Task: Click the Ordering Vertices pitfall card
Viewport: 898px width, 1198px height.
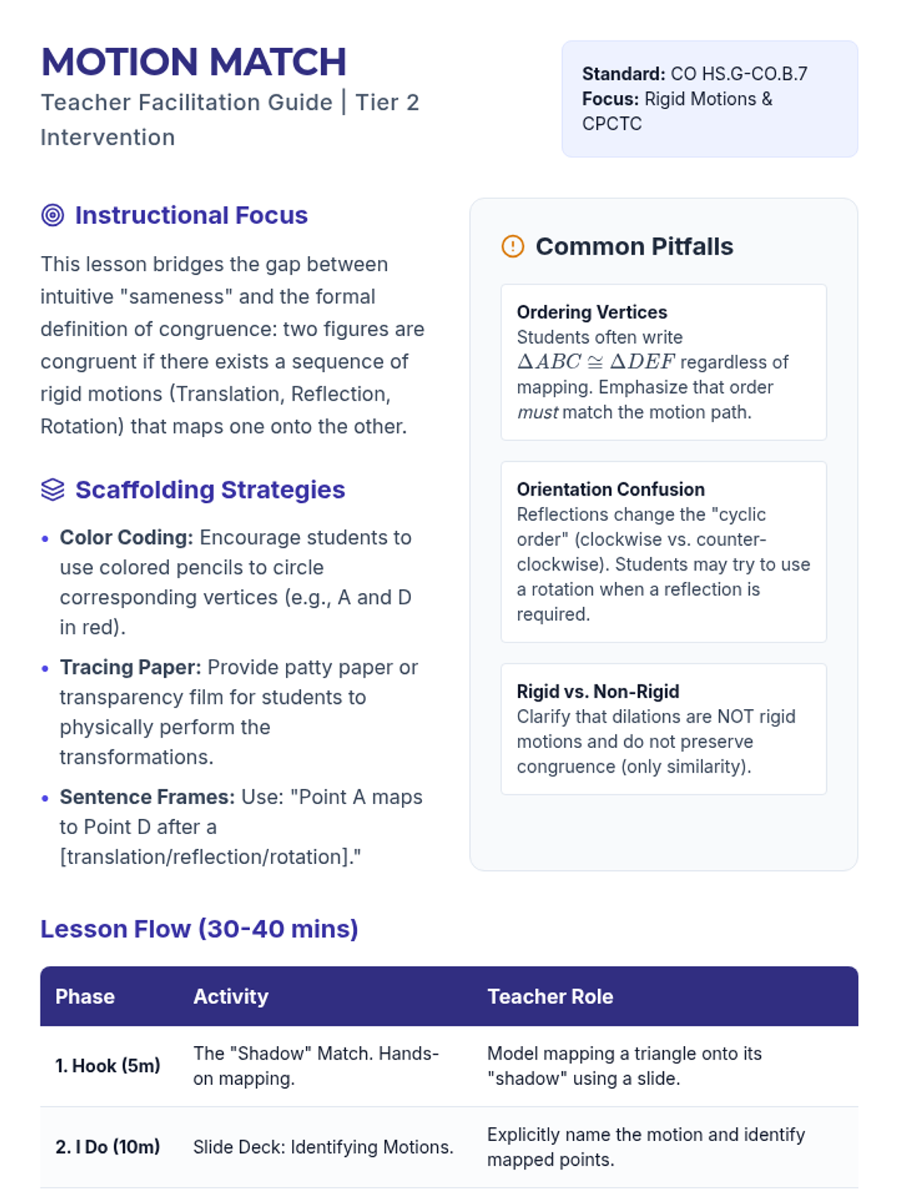Action: coord(663,362)
